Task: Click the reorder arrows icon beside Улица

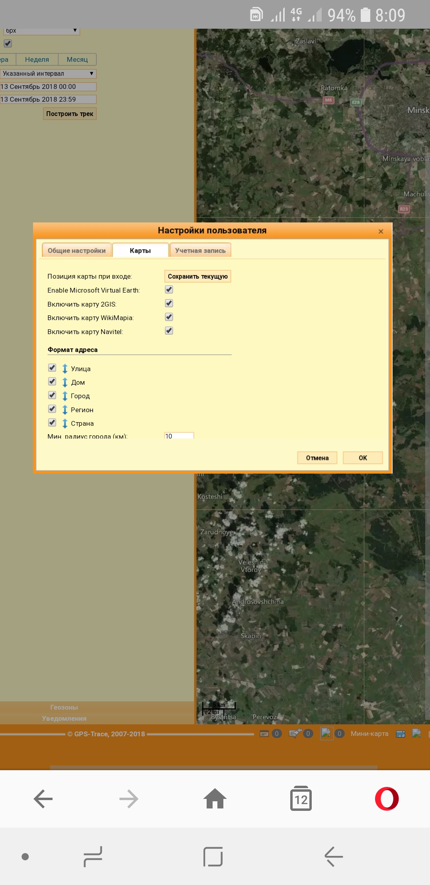Action: click(x=65, y=368)
